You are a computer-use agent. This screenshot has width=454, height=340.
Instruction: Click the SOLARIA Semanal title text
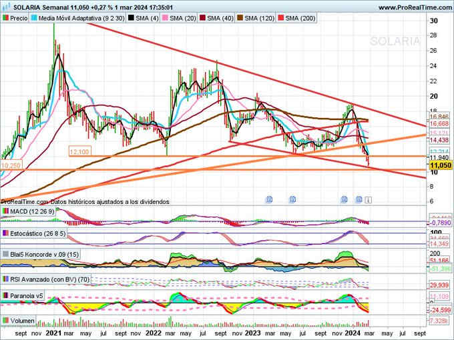pyautogui.click(x=41, y=7)
